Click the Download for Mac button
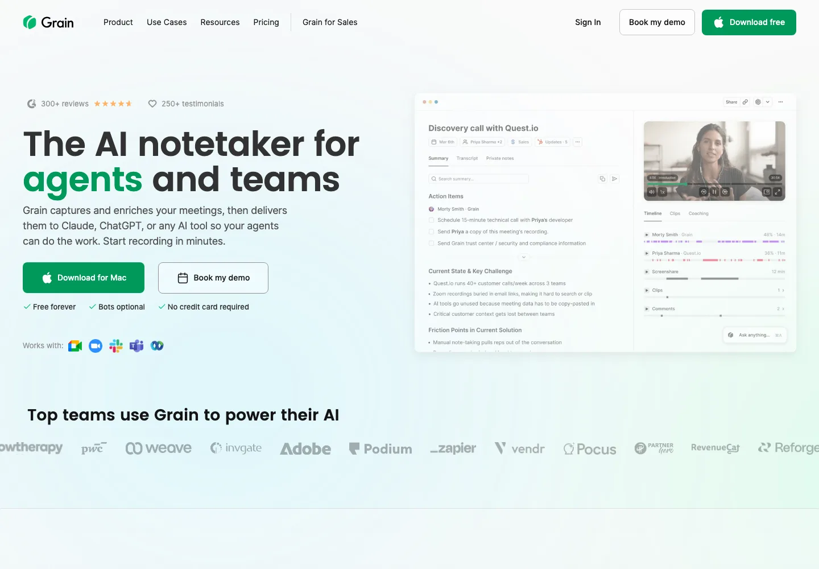 click(84, 278)
